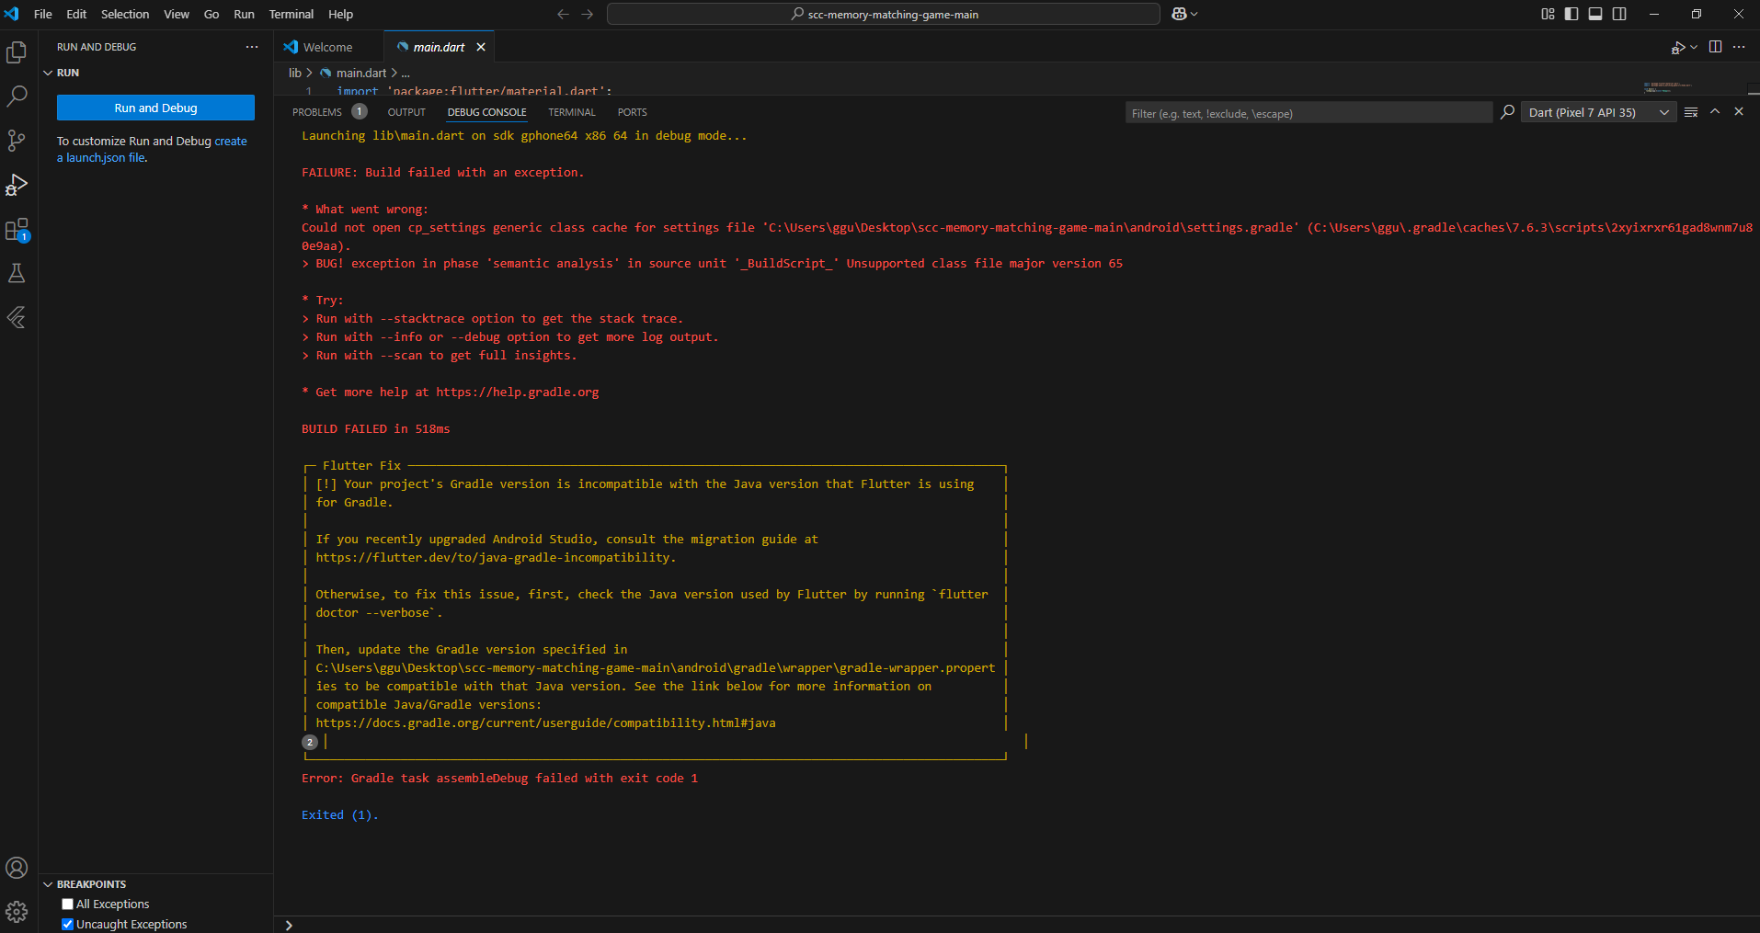Open the Extensions view

[x=17, y=229]
